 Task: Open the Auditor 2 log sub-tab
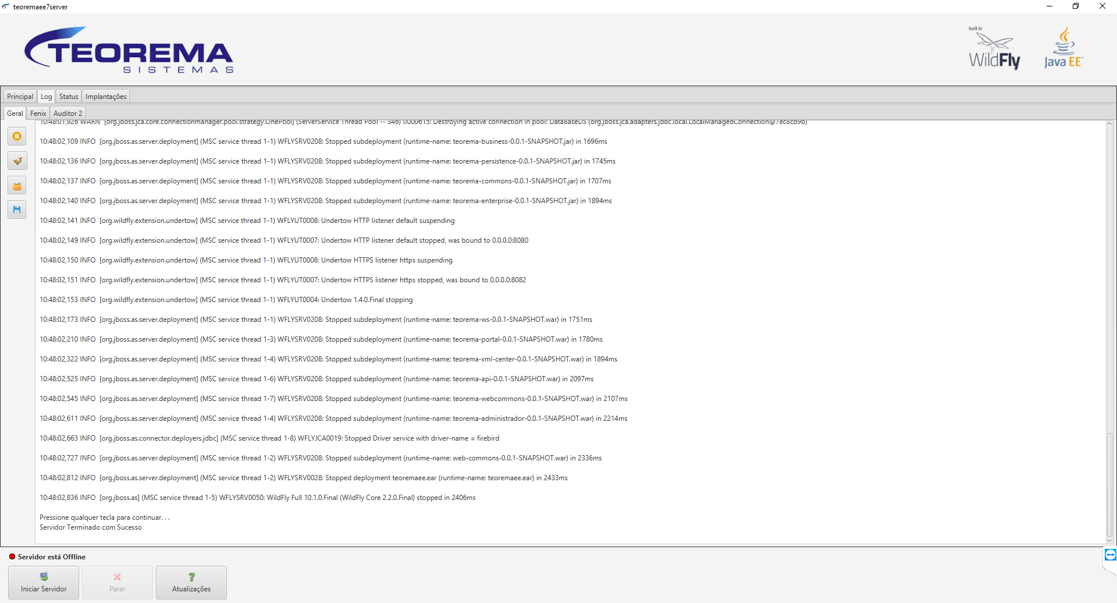click(x=68, y=113)
